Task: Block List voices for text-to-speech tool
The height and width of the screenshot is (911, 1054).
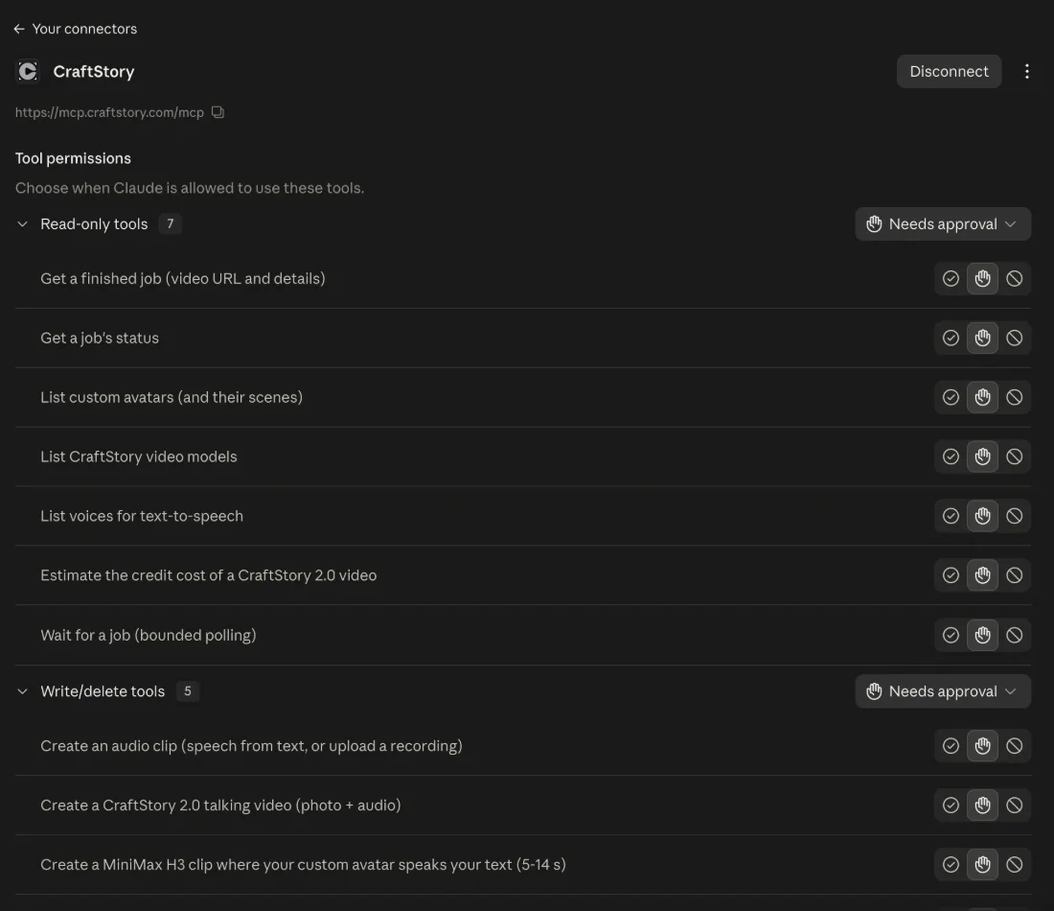Action: click(x=1015, y=515)
